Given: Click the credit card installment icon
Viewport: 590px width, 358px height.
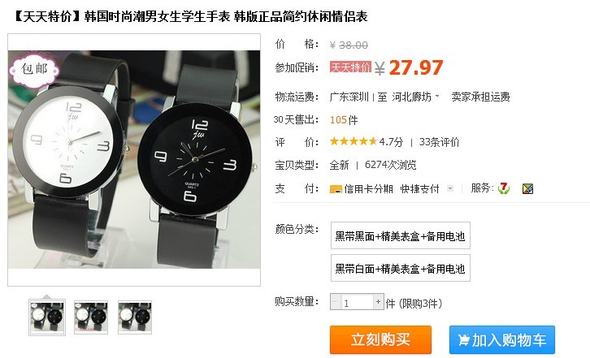Looking at the screenshot, I should (x=336, y=189).
